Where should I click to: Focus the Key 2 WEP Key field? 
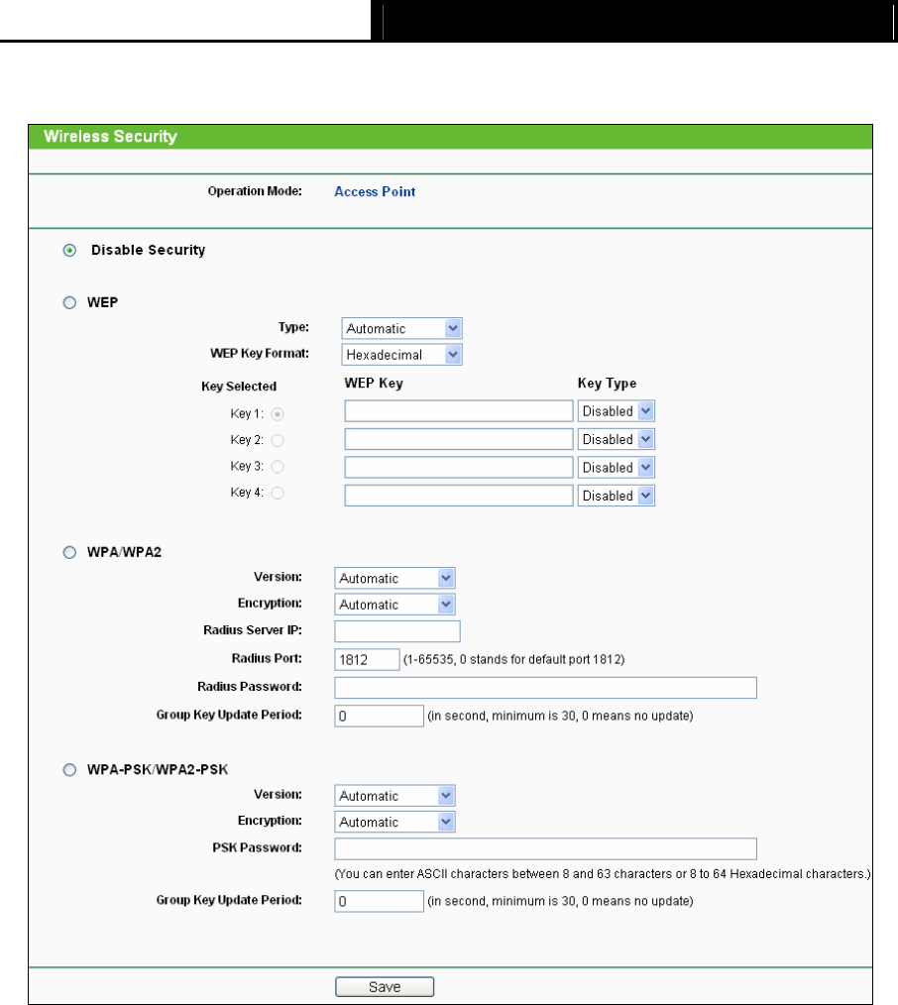click(x=459, y=440)
